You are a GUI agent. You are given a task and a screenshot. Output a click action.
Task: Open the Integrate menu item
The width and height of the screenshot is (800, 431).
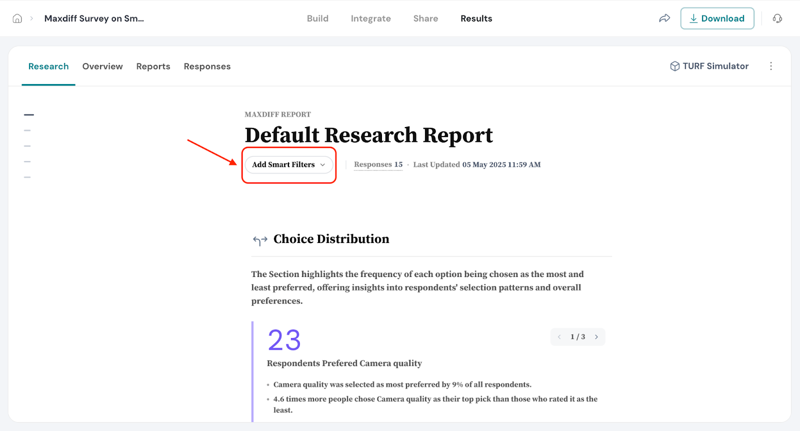pos(370,18)
